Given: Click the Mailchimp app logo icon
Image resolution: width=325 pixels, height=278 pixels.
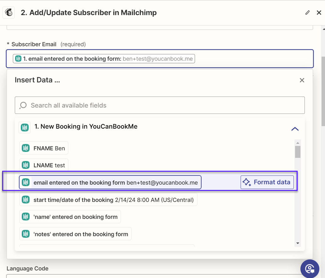Looking at the screenshot, I should pos(9,13).
